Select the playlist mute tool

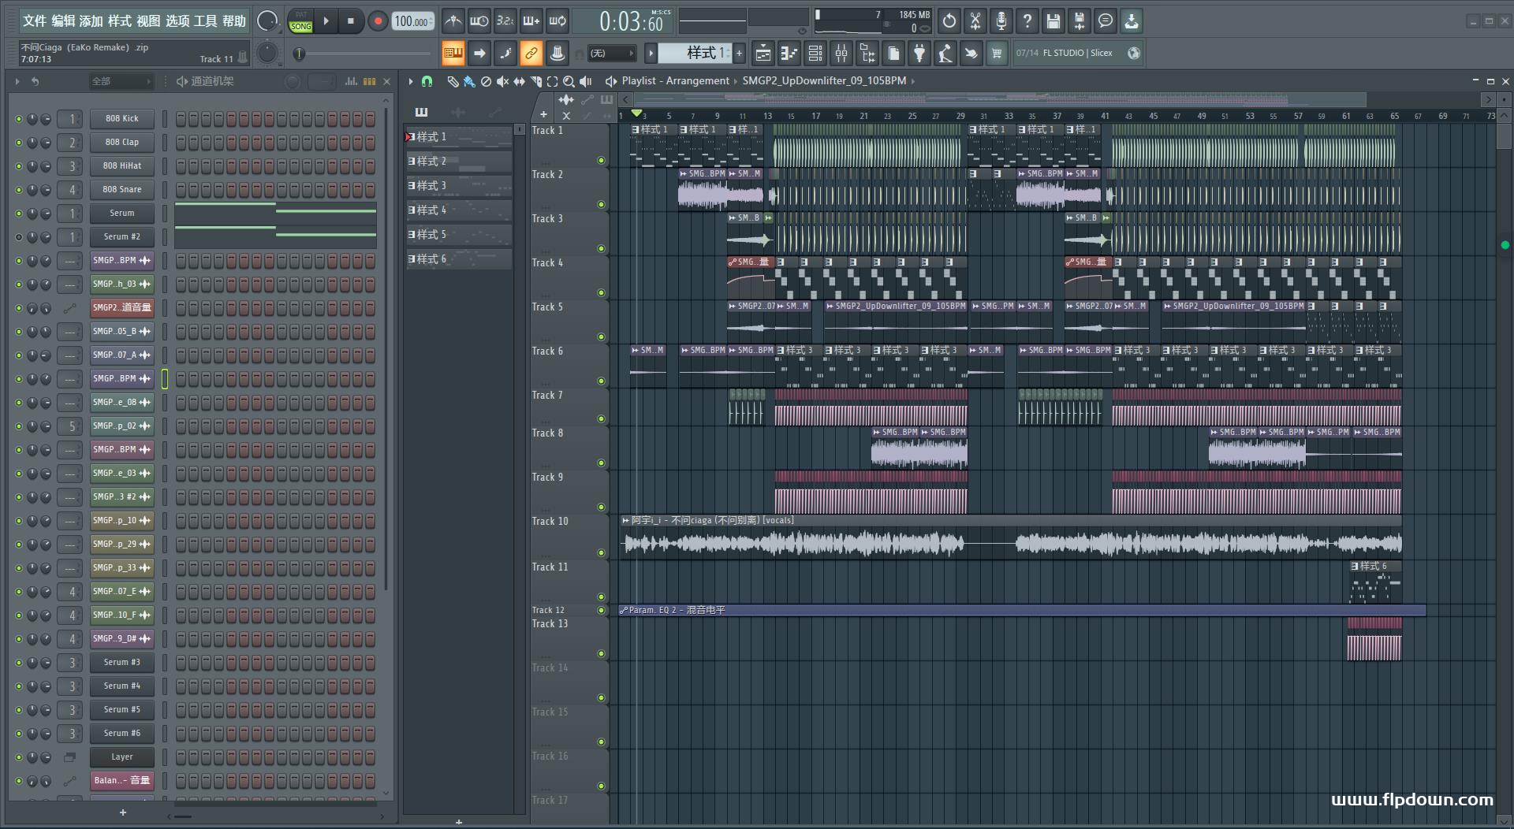[502, 81]
